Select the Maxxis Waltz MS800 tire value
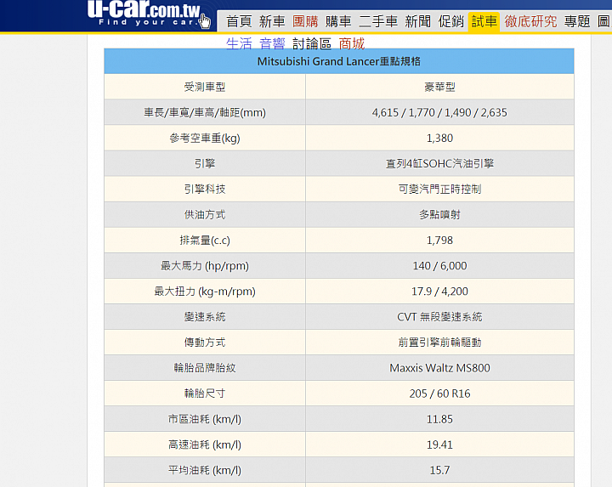Screen dimensions: 612x487 439,368
